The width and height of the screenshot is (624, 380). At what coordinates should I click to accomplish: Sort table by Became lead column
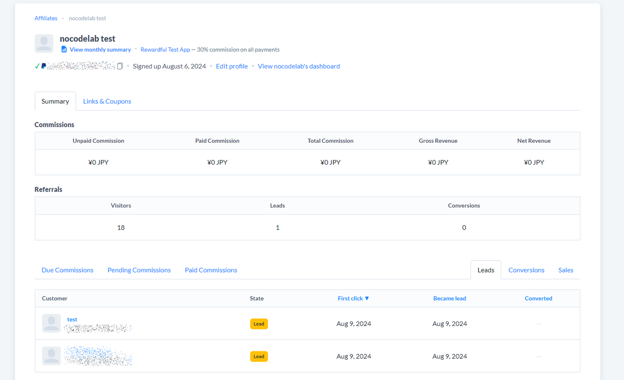(x=449, y=298)
